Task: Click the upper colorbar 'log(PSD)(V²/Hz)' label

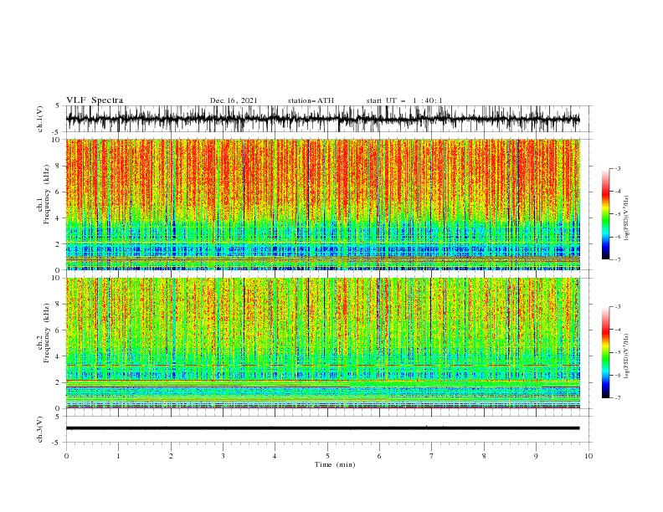Action: coord(627,218)
